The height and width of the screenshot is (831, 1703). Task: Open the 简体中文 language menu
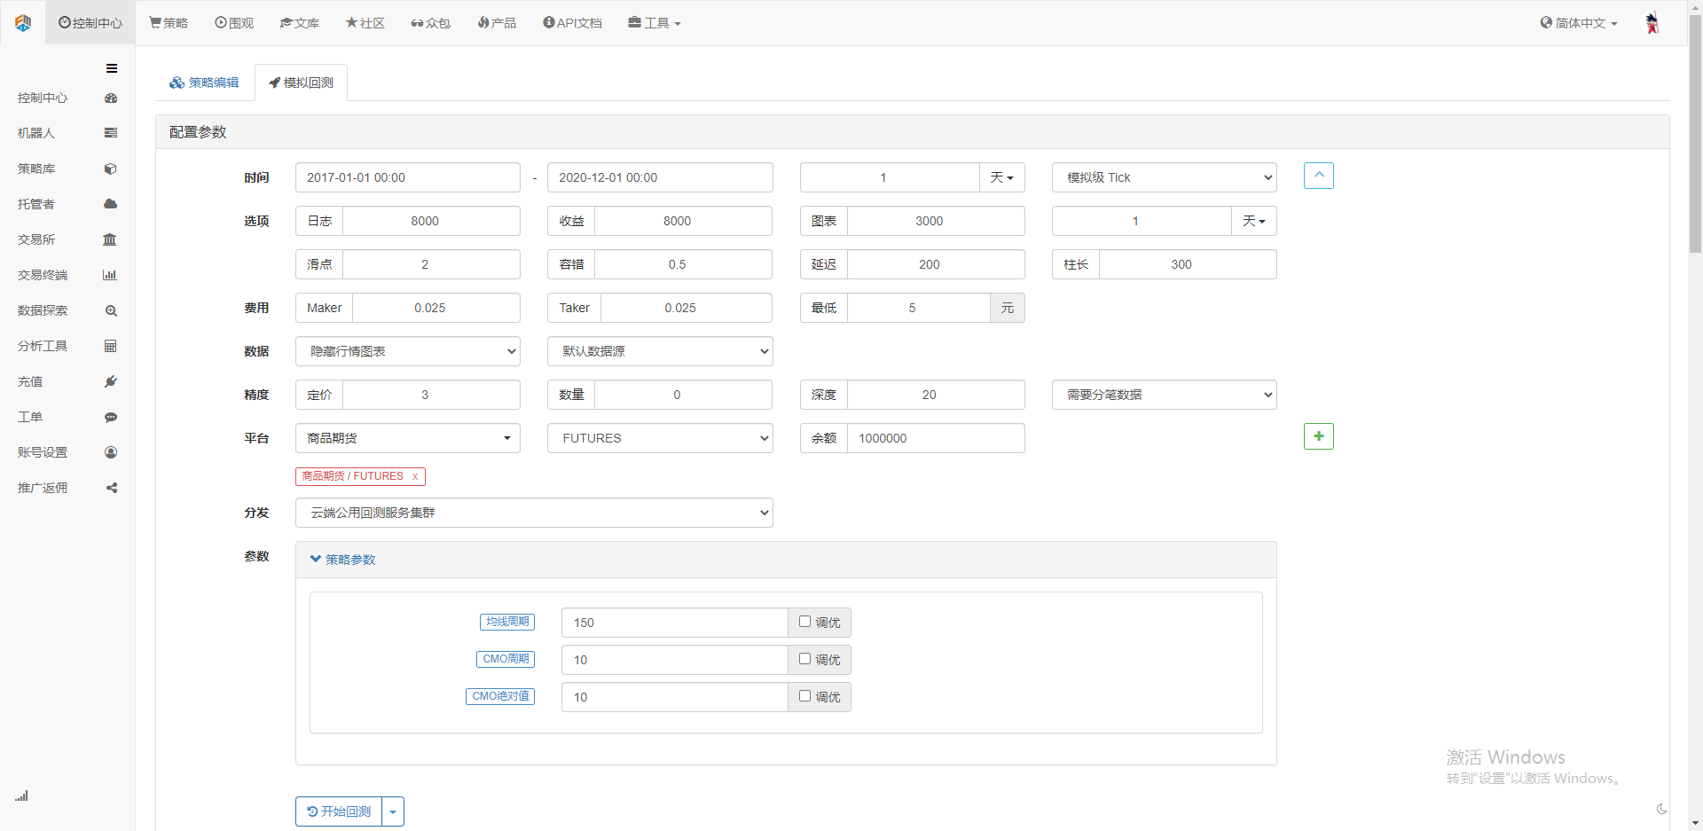[1579, 23]
